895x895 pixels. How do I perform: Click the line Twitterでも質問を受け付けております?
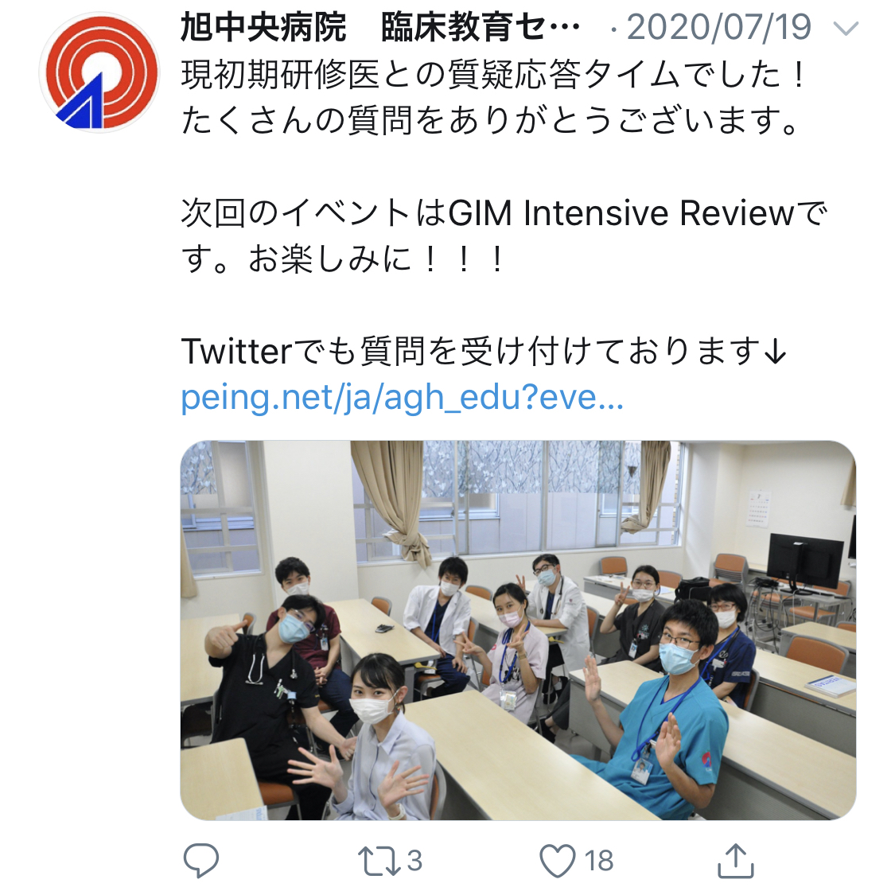click(484, 351)
